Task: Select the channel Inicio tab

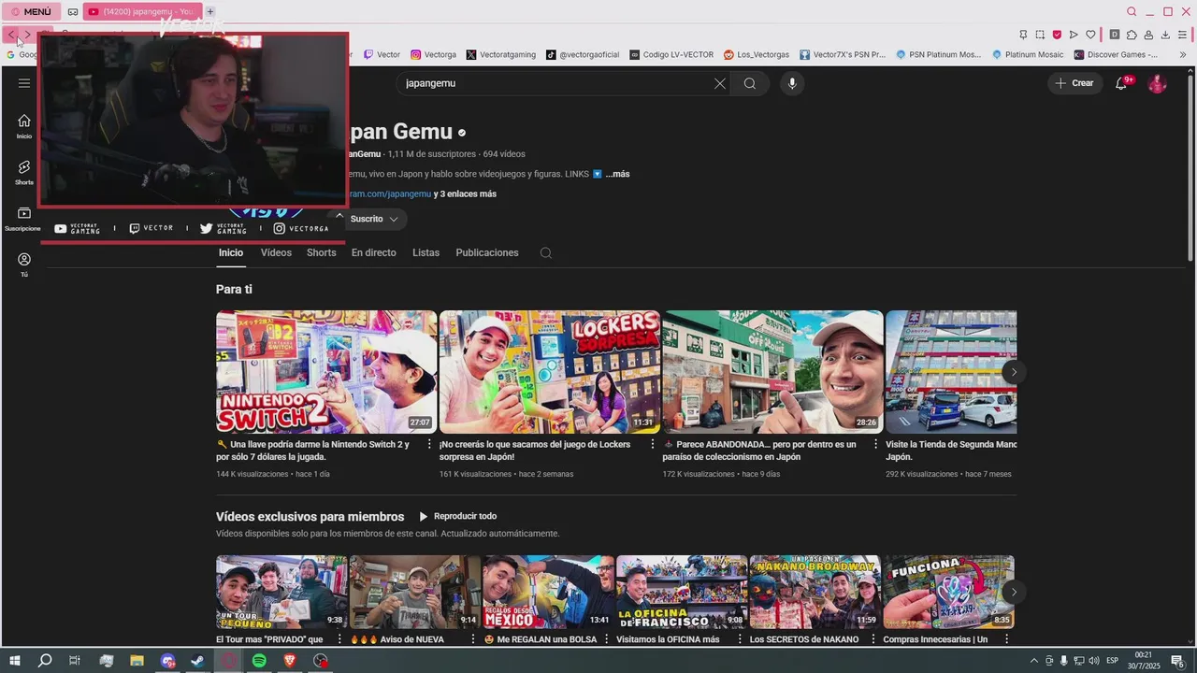Action: click(x=231, y=252)
